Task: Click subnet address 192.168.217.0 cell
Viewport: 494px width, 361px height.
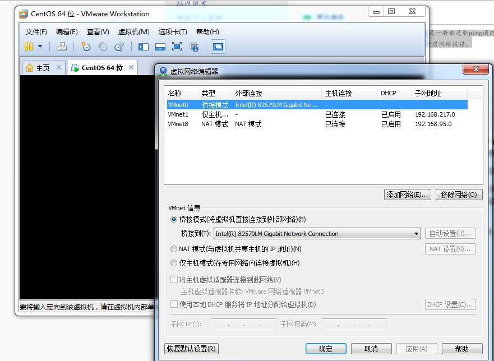Action: (x=435, y=114)
